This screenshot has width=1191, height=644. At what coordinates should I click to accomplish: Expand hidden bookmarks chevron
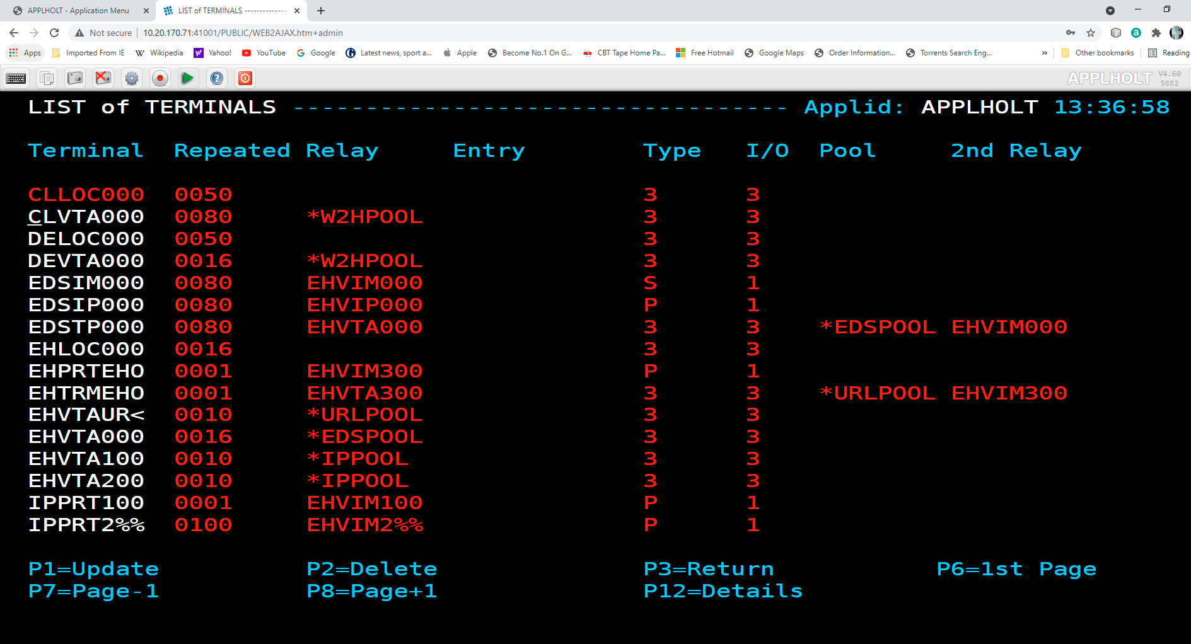click(x=1045, y=53)
